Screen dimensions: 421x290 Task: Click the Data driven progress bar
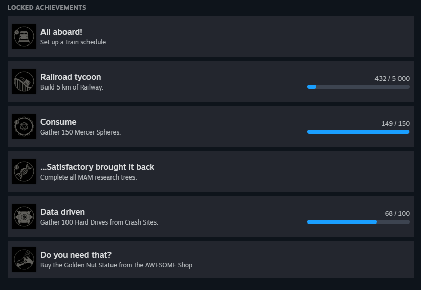coord(359,222)
